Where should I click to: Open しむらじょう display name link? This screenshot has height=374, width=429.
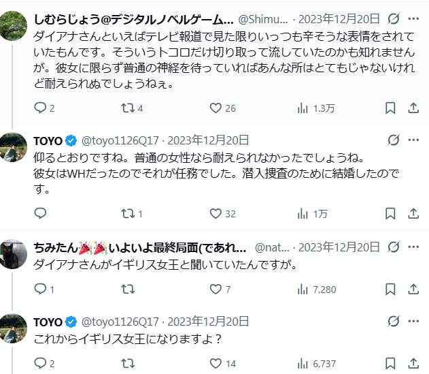133,19
